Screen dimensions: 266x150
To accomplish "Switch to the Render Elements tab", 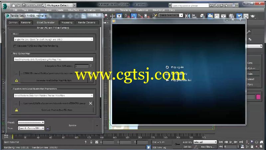I will [87, 22].
